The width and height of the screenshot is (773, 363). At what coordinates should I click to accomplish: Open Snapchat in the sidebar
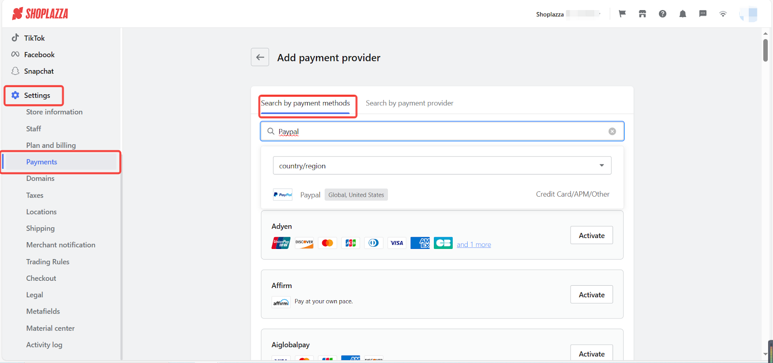pos(39,71)
